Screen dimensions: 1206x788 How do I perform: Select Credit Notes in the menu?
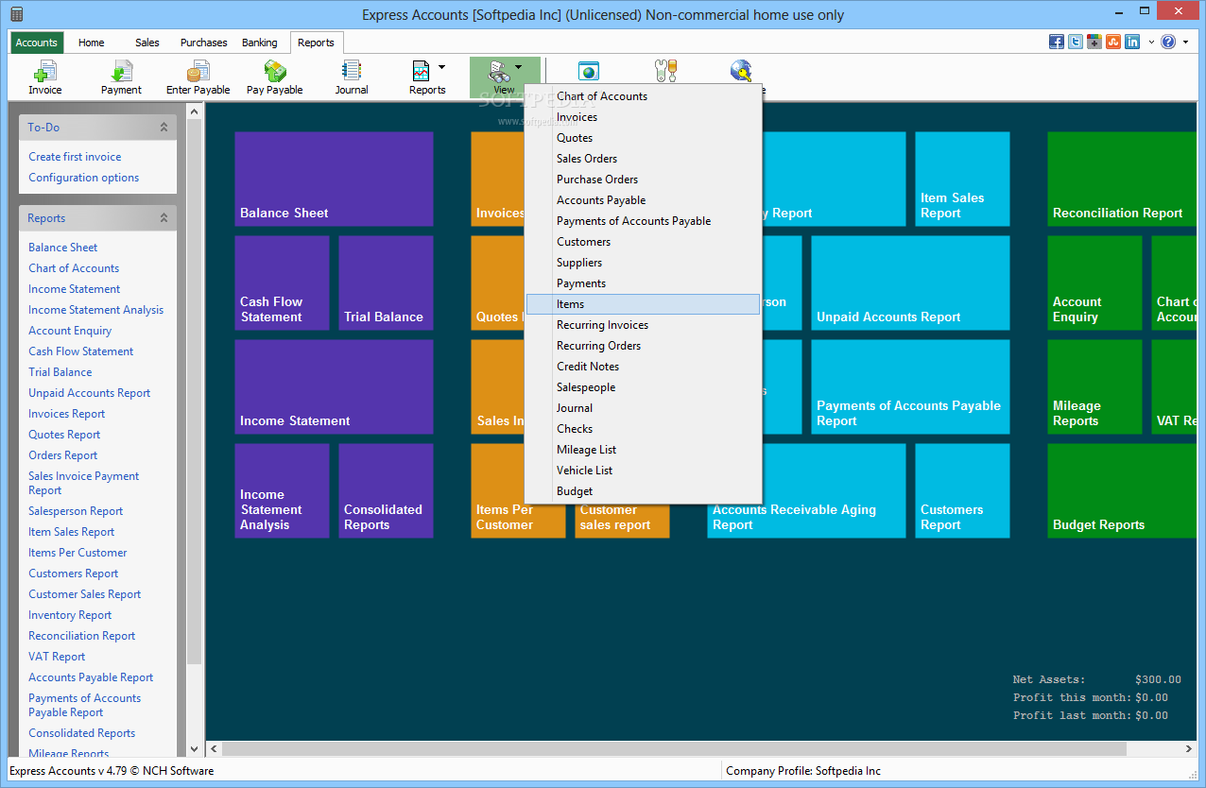pos(644,367)
